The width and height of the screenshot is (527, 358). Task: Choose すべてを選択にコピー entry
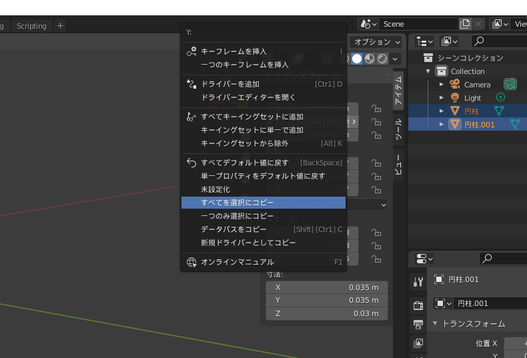[x=263, y=203]
